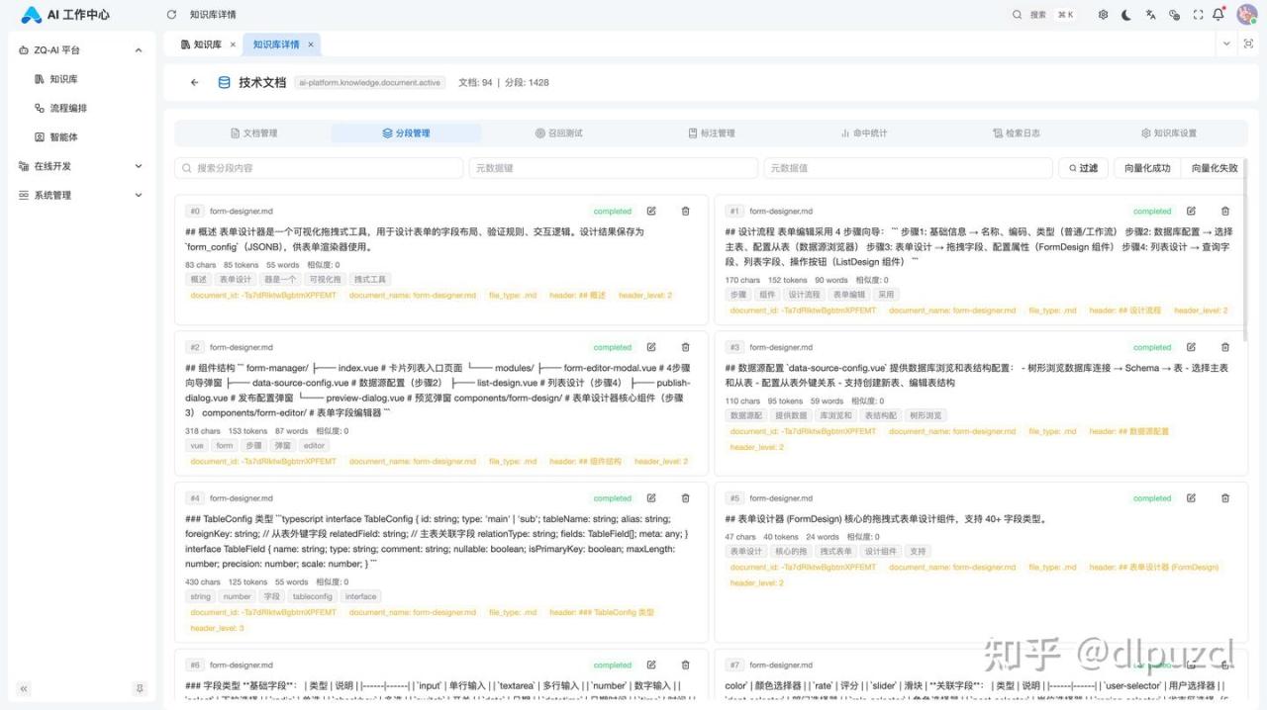This screenshot has height=710, width=1267.
Task: Open the settings gear in top bar
Action: pyautogui.click(x=1103, y=15)
